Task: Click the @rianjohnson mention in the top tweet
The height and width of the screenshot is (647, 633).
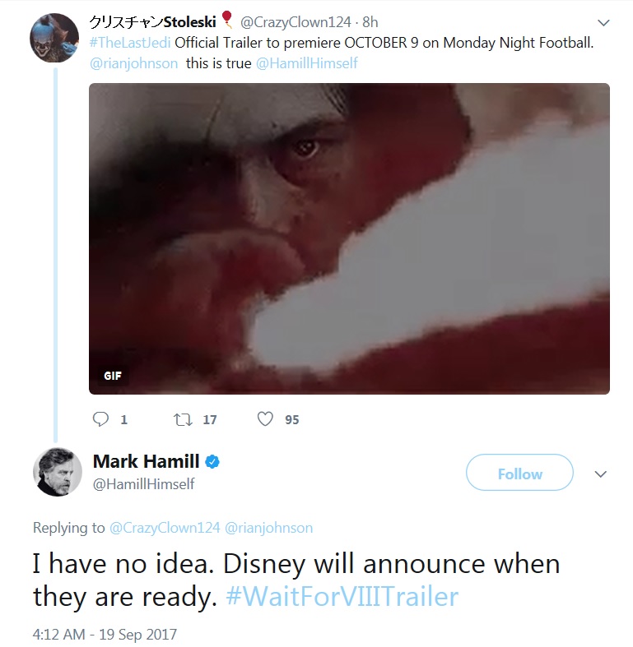Action: click(133, 63)
